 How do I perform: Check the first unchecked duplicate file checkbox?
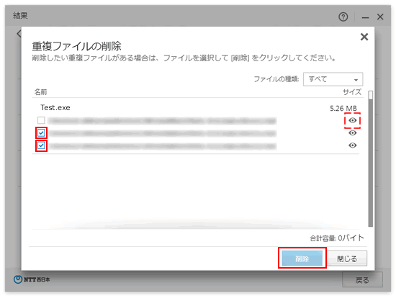tap(41, 120)
